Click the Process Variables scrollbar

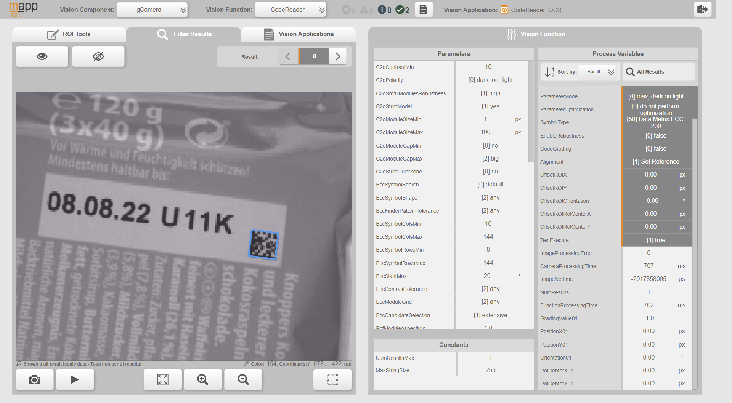click(695, 254)
